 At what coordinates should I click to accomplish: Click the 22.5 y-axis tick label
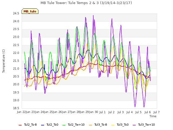tap(16, 45)
